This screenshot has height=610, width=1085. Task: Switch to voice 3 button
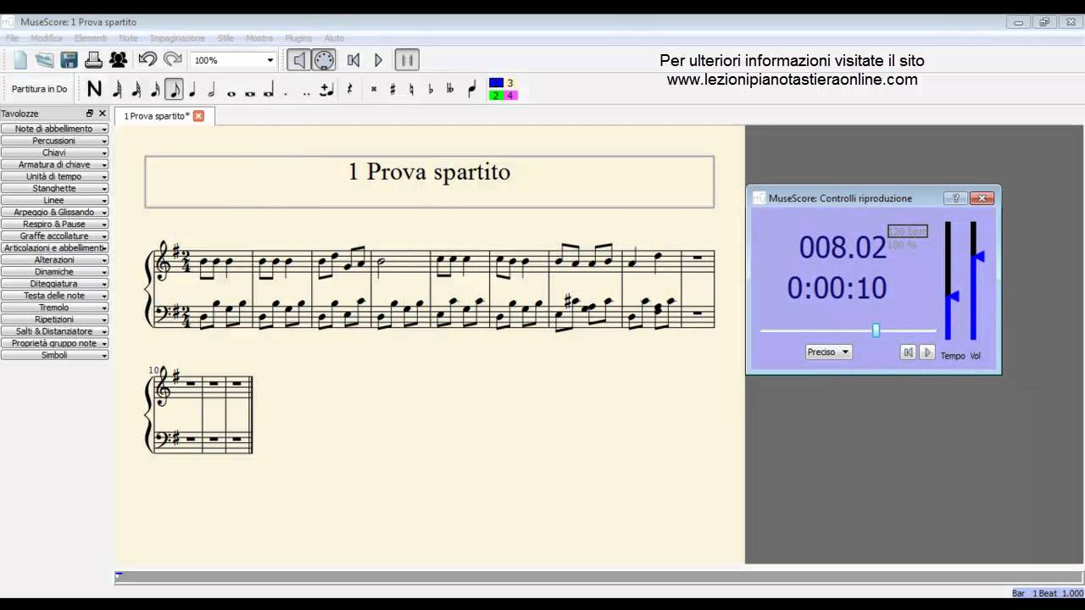pos(510,83)
